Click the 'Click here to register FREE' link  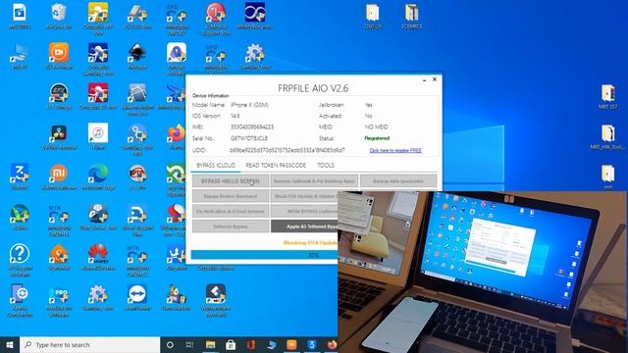coord(395,150)
